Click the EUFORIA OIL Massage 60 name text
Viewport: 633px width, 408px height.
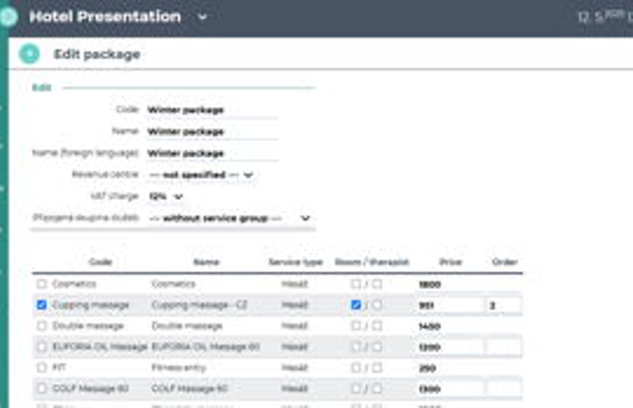[206, 347]
